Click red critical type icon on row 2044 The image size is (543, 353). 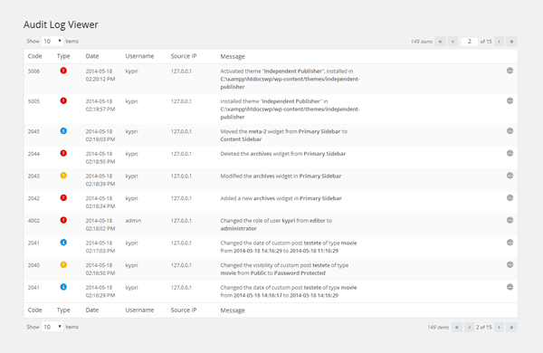click(x=63, y=153)
